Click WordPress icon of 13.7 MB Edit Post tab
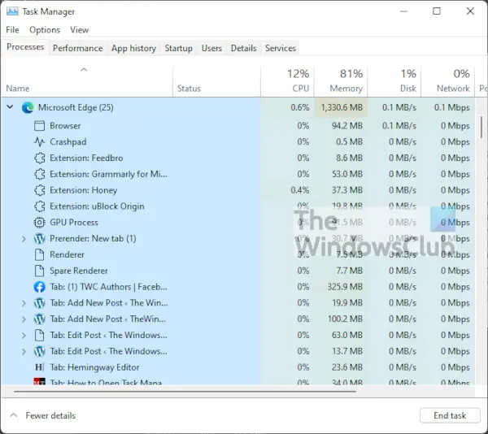Image resolution: width=488 pixels, height=434 pixels. pyautogui.click(x=39, y=351)
